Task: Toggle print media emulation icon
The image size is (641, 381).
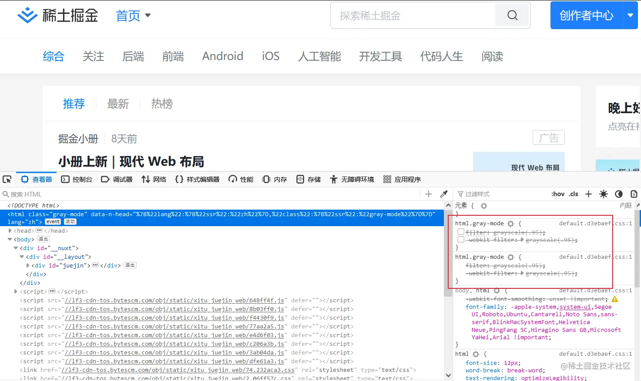Action: pyautogui.click(x=634, y=194)
